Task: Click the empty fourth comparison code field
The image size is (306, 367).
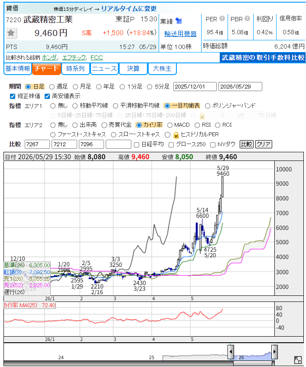Action: point(118,144)
